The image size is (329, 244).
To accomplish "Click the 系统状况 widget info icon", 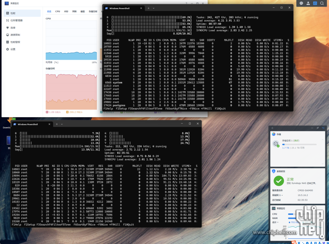I will pos(274,171).
